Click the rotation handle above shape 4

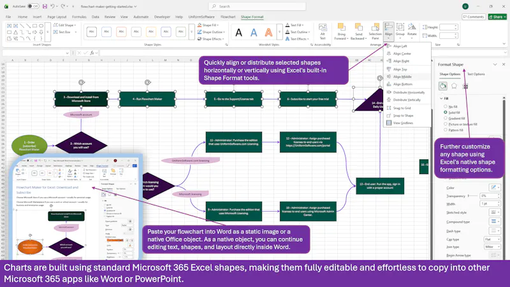pos(148,82)
